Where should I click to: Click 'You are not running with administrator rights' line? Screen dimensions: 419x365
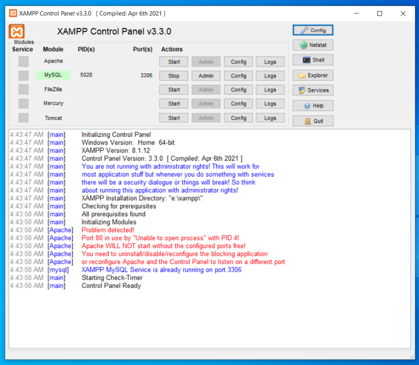click(171, 166)
